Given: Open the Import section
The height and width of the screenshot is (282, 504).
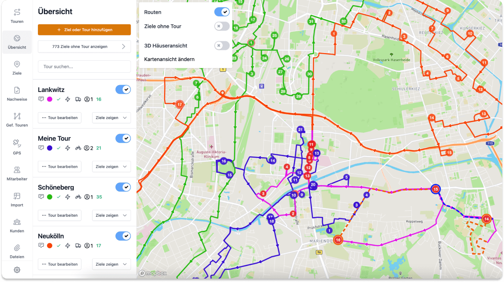Looking at the screenshot, I should 17,199.
